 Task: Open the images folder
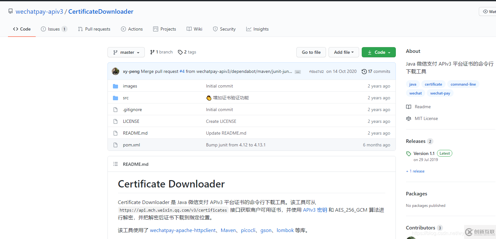[130, 86]
